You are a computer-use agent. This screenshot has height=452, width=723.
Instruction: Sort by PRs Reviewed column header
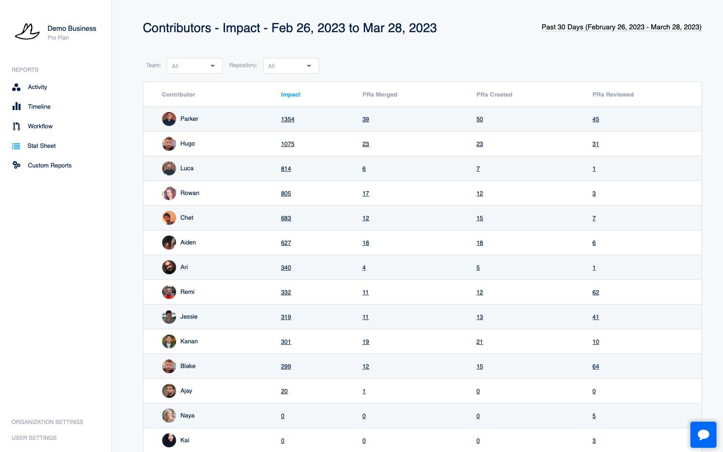pos(613,95)
